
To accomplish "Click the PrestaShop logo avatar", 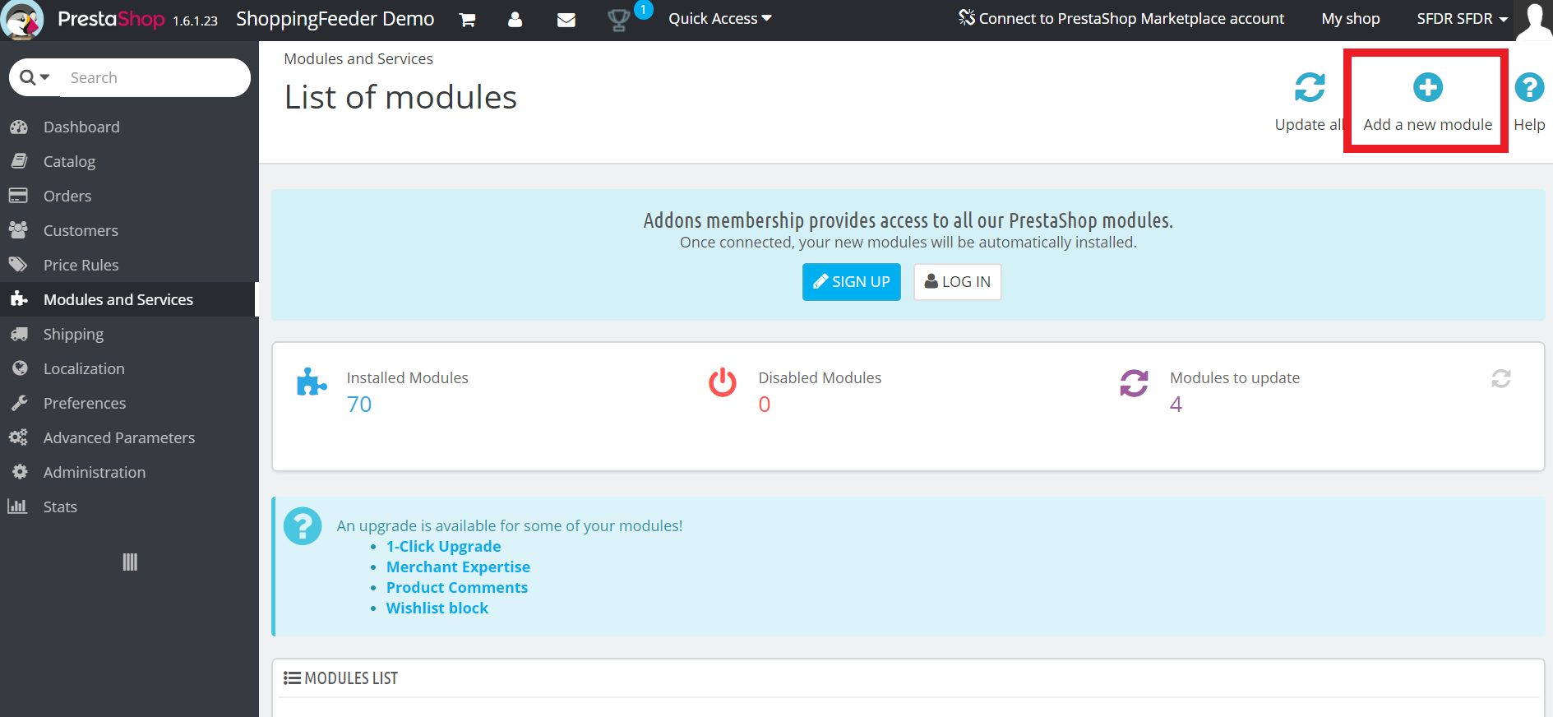I will [22, 20].
